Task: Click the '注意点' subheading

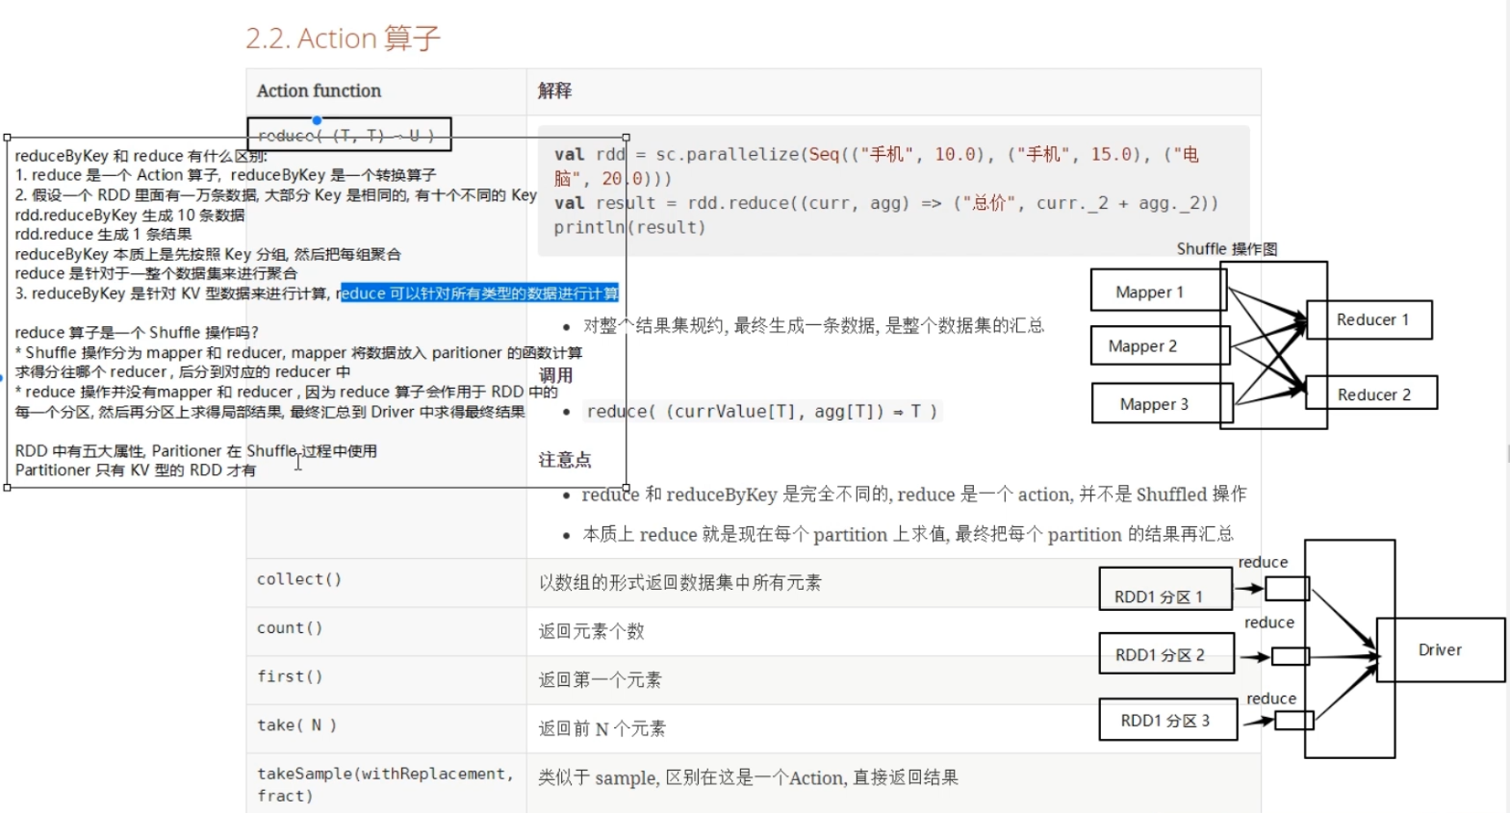Action: 565,460
